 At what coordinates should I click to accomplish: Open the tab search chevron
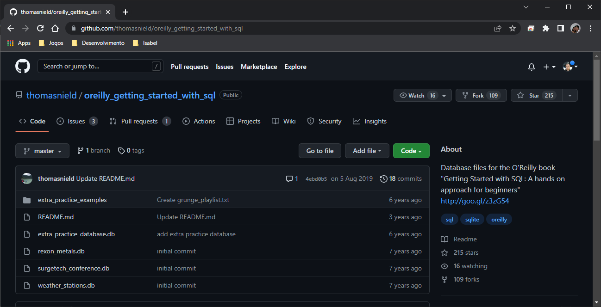pos(526,7)
